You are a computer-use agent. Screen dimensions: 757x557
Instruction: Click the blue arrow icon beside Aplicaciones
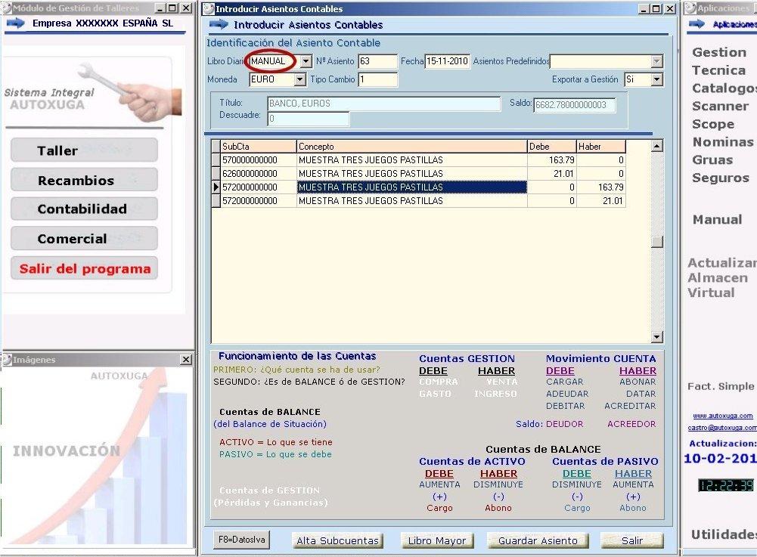click(697, 24)
